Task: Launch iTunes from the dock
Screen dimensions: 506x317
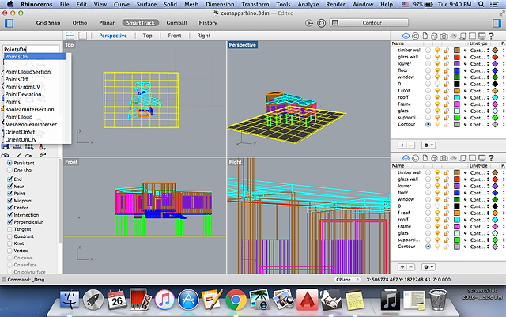Action: point(164,300)
